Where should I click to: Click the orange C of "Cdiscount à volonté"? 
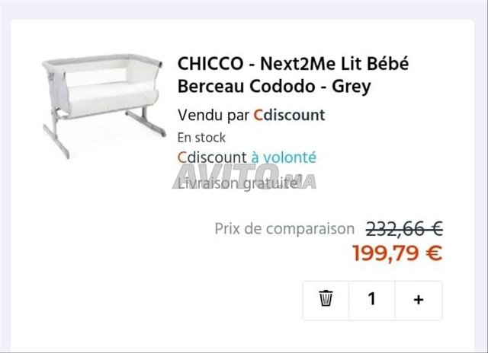[182, 157]
